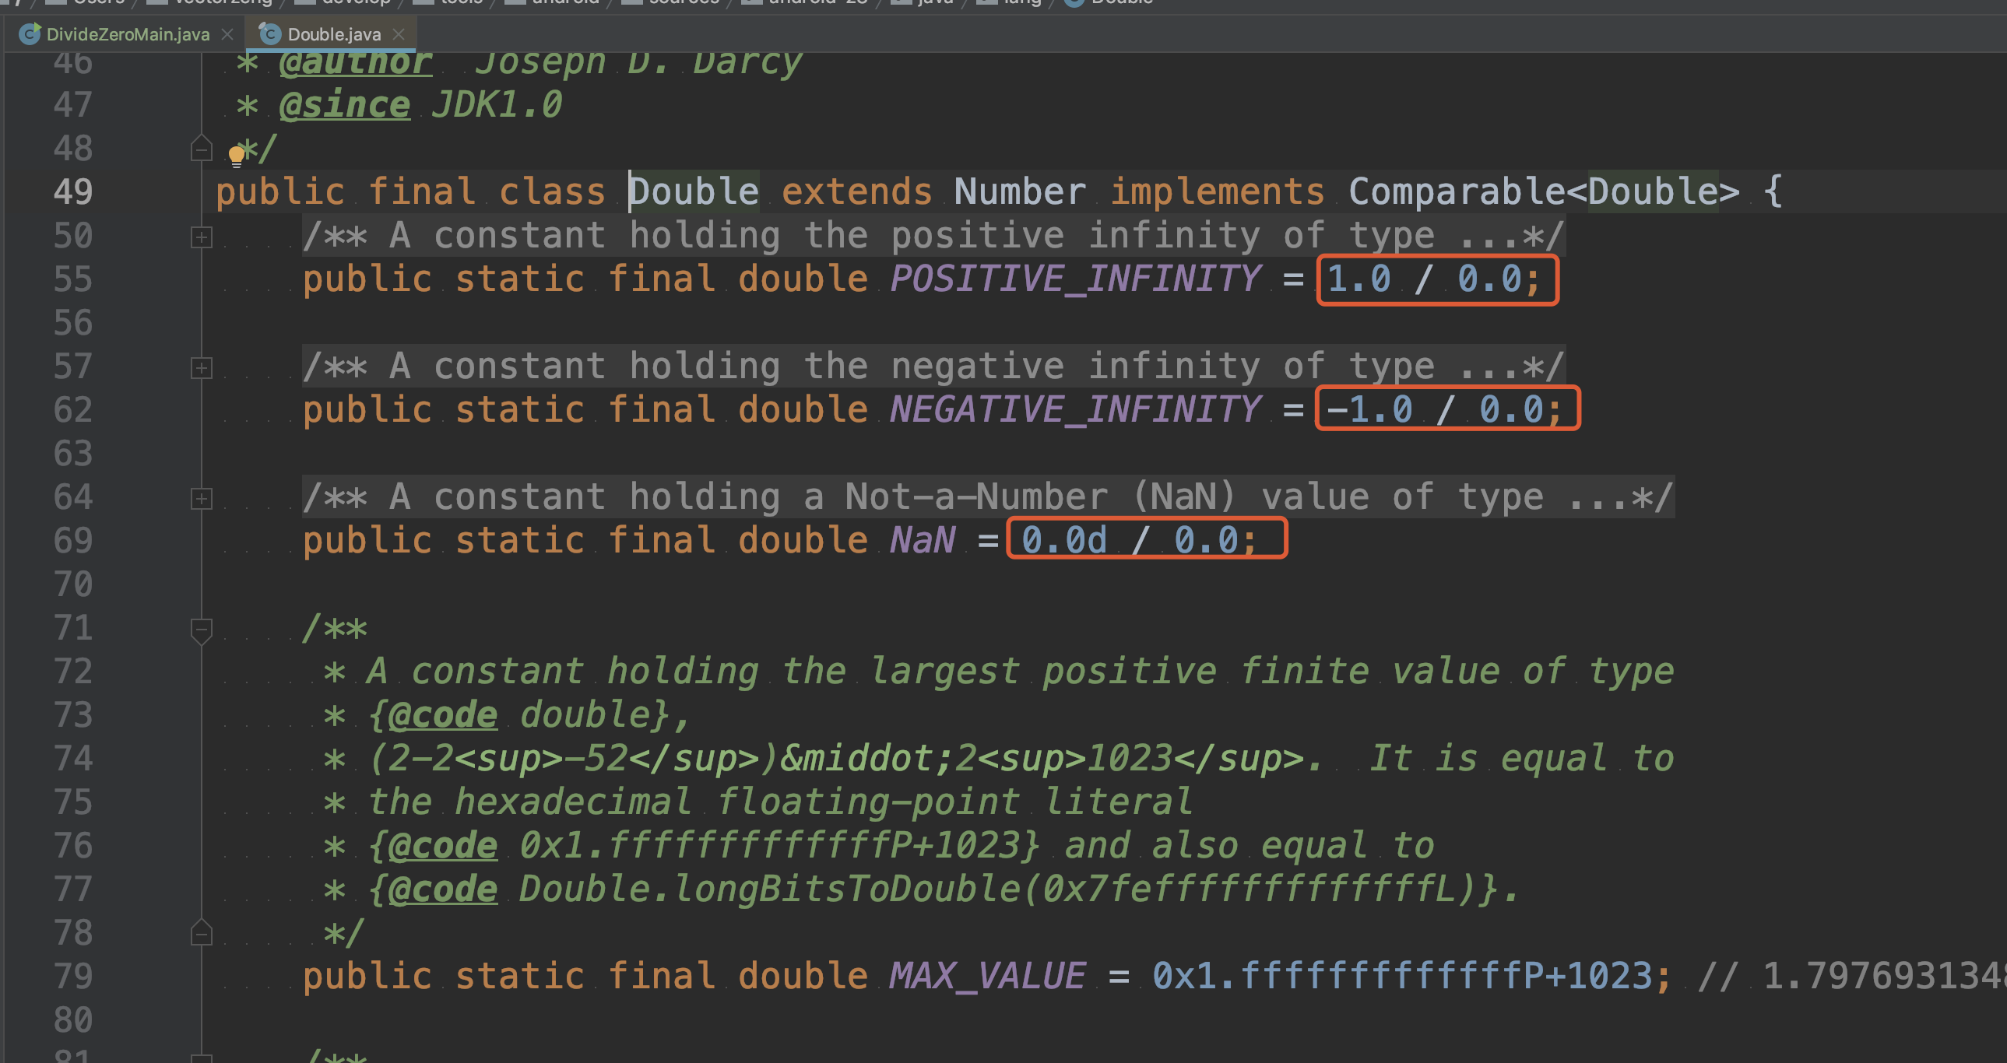Select the Double.java editor tab

pos(333,34)
